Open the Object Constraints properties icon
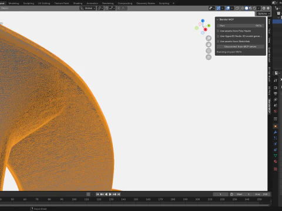 tap(276, 150)
